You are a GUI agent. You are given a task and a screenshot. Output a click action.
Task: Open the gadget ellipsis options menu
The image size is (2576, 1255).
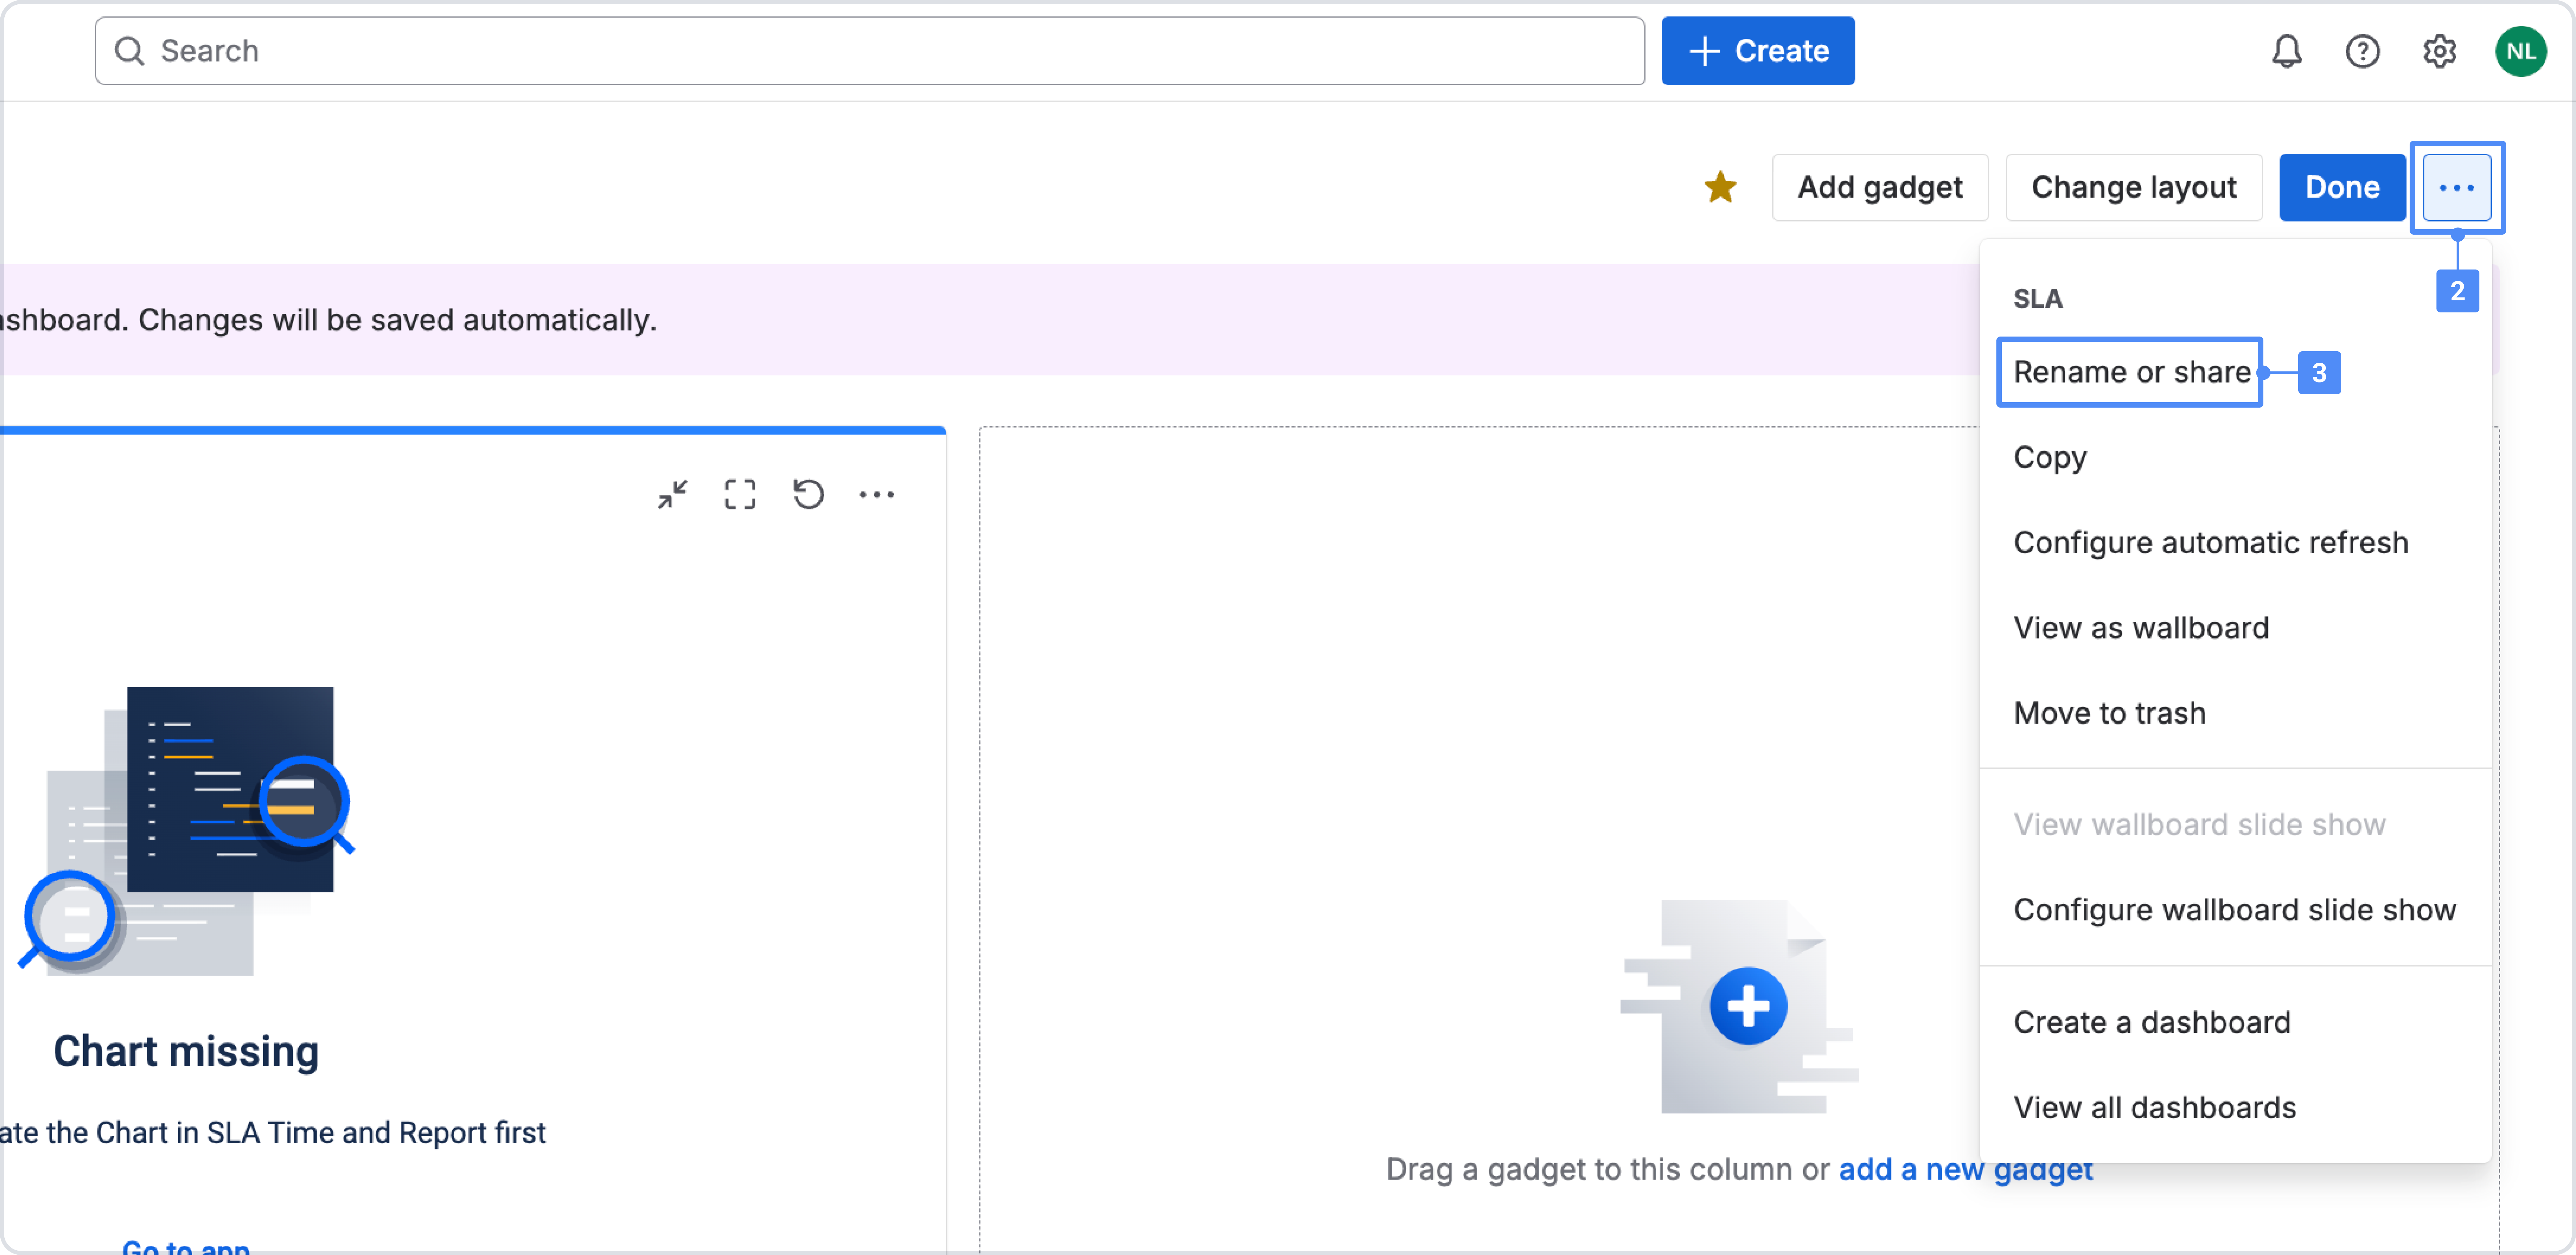pyautogui.click(x=877, y=494)
